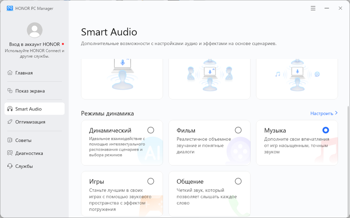The image size is (350, 218).
Task: Go to the Главная menu item
Action: point(35,73)
